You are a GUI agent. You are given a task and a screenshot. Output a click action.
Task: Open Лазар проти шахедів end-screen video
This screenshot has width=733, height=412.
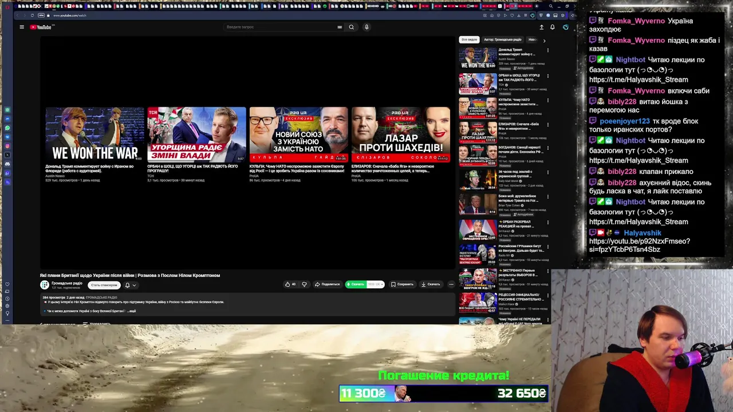pyautogui.click(x=400, y=134)
